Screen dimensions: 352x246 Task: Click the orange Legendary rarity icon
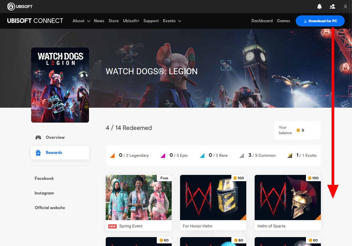[x=113, y=156]
